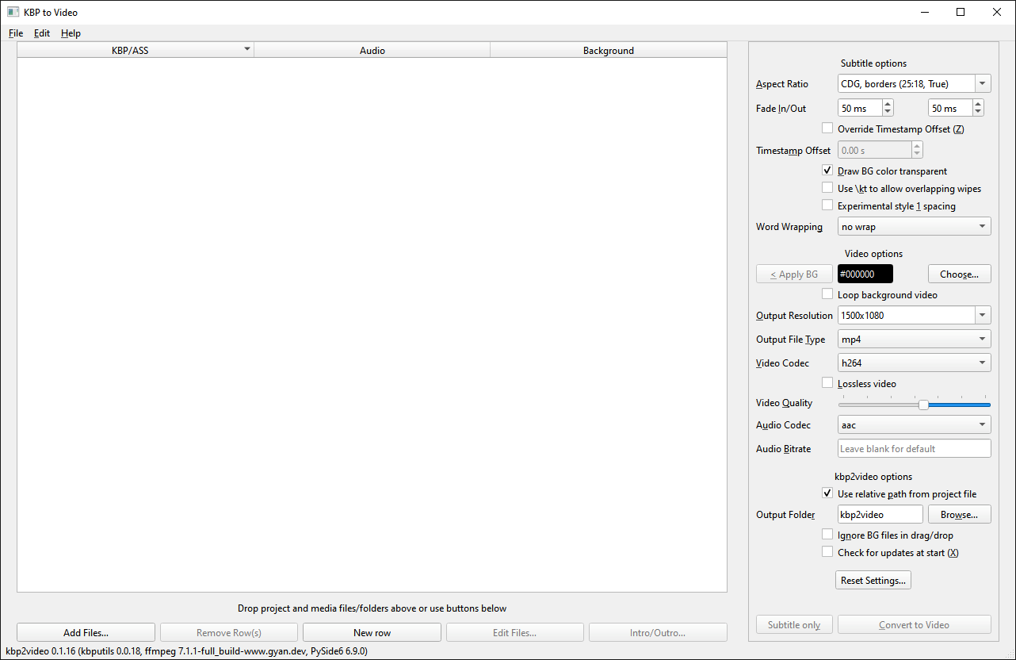Click the Browse... button
The width and height of the screenshot is (1016, 660).
pos(960,515)
